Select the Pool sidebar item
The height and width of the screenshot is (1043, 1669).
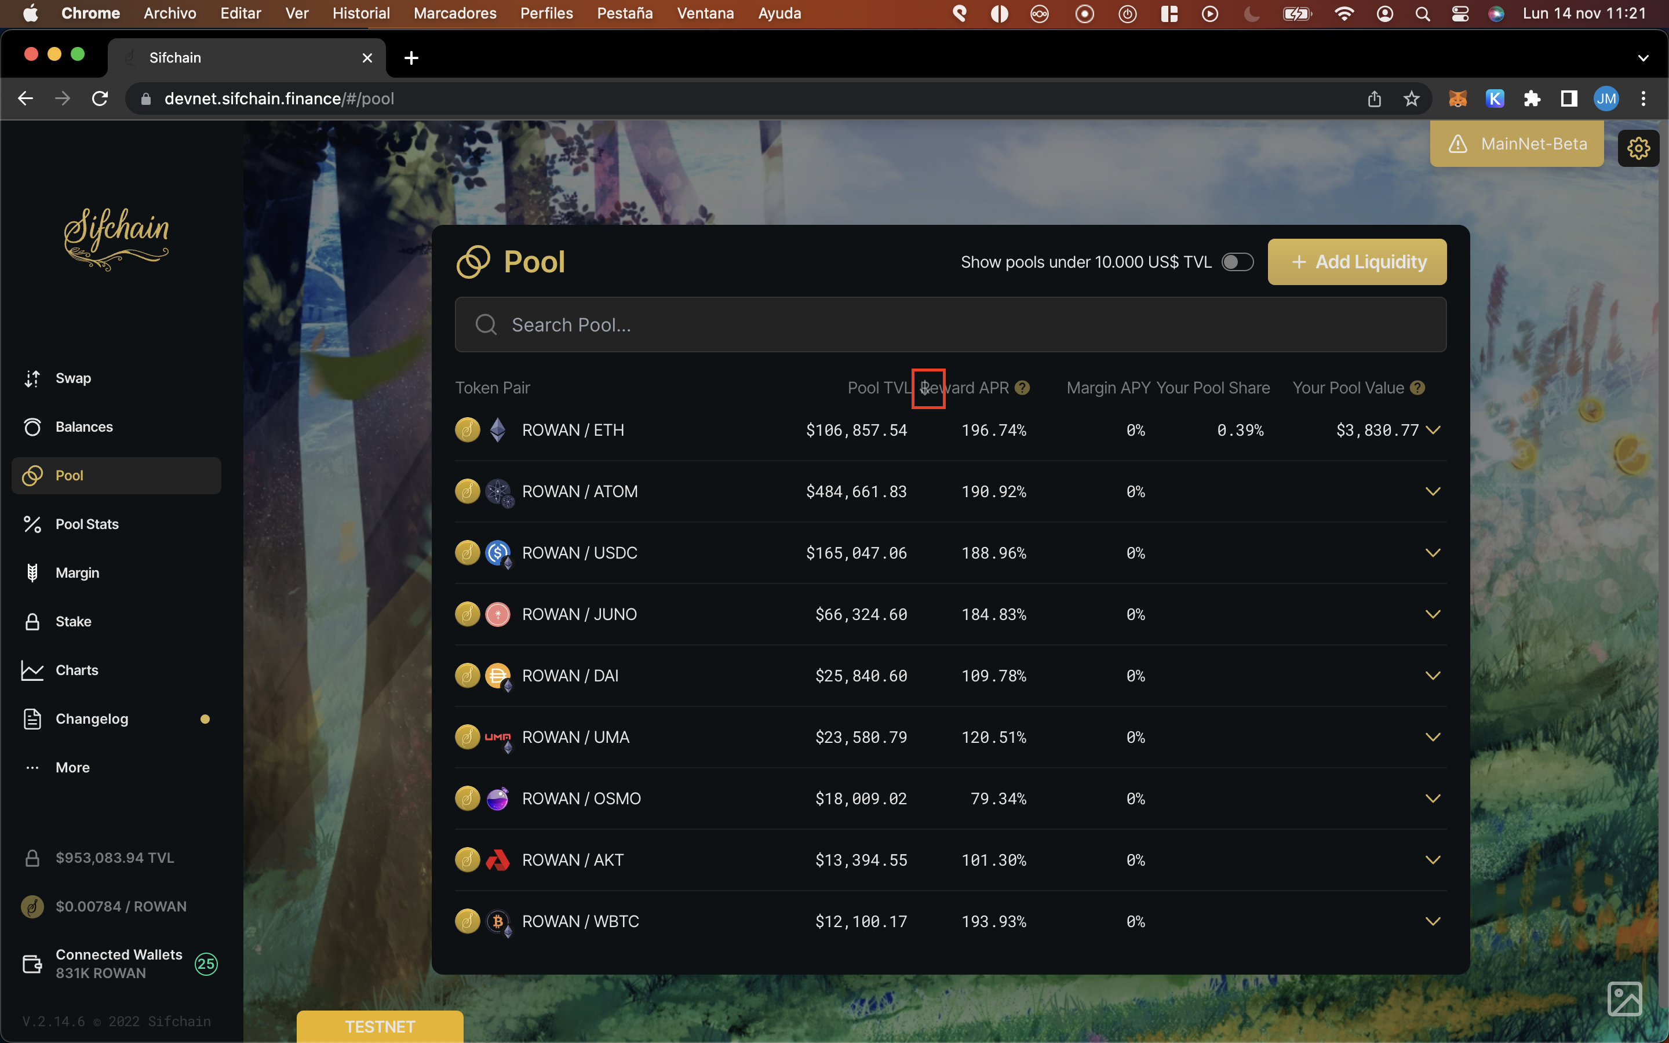click(116, 475)
